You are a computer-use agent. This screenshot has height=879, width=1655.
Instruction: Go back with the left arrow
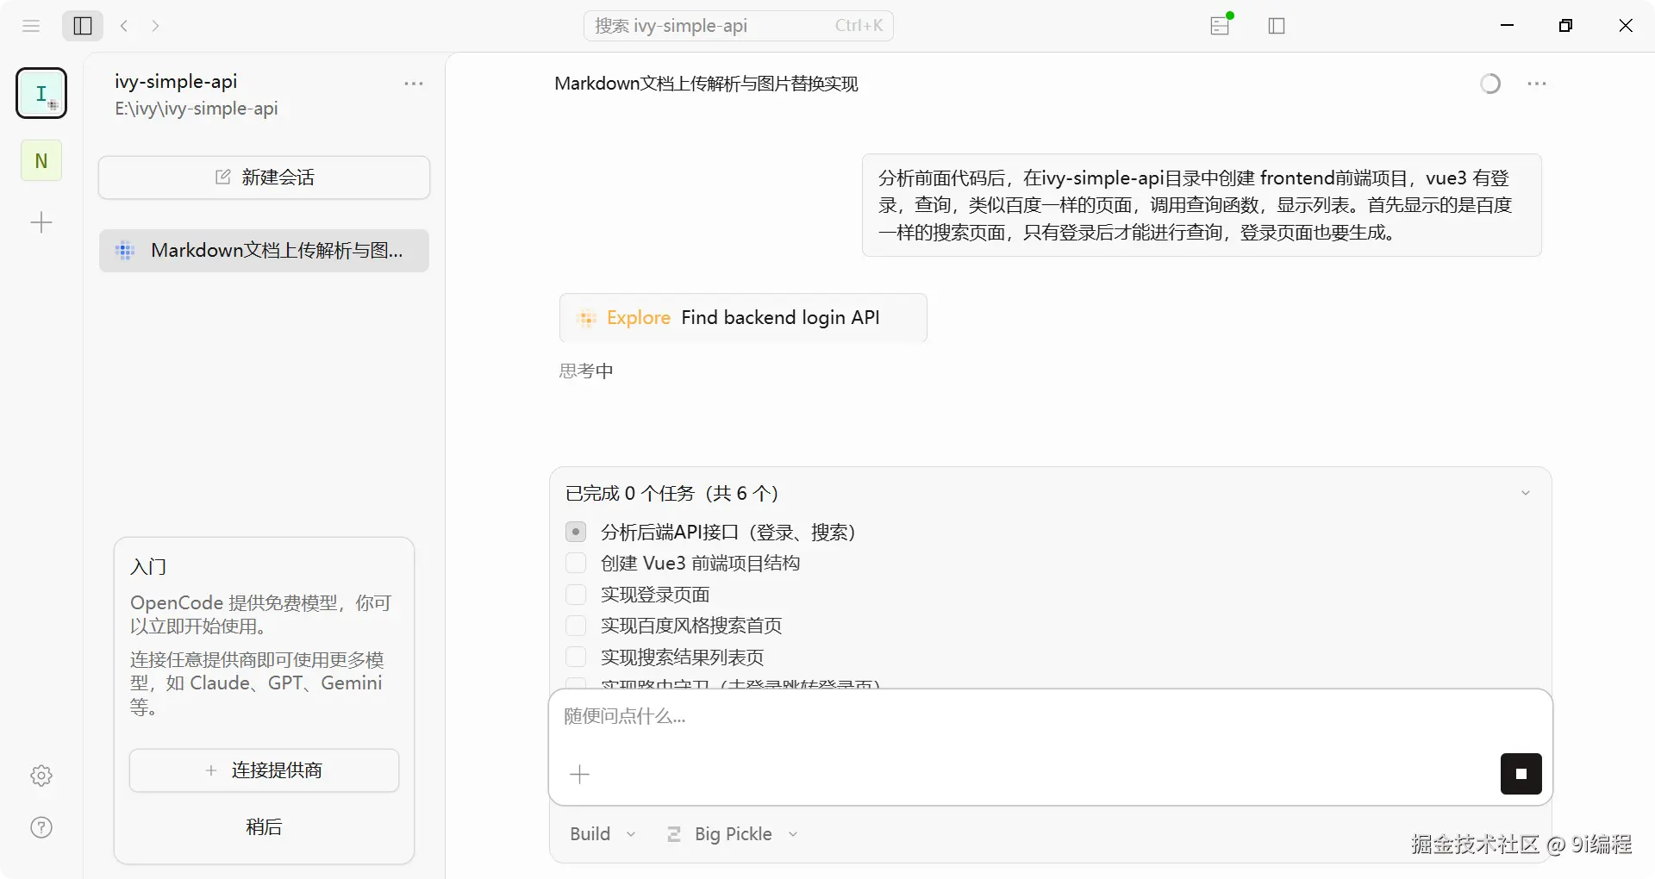[124, 26]
